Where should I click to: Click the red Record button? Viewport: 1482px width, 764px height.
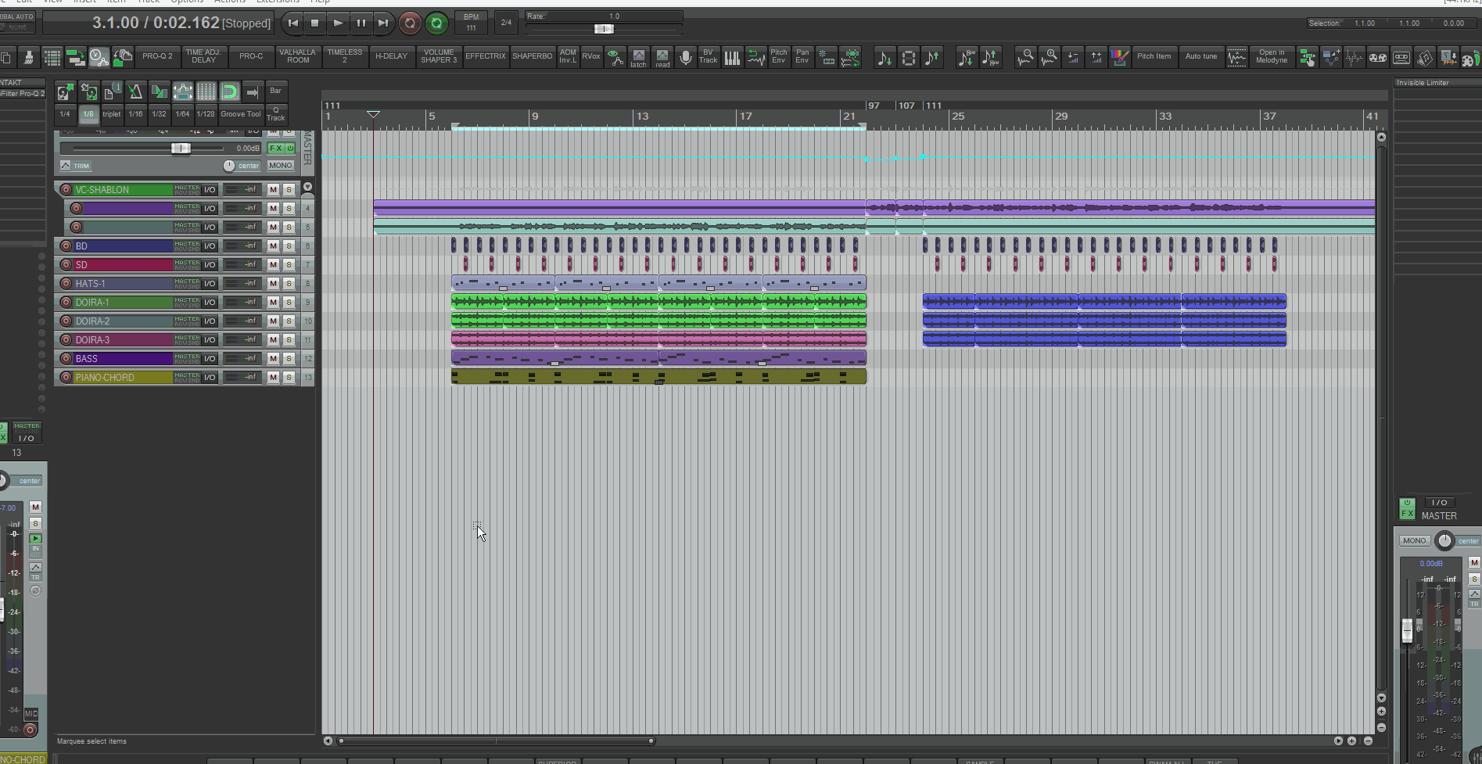click(410, 23)
